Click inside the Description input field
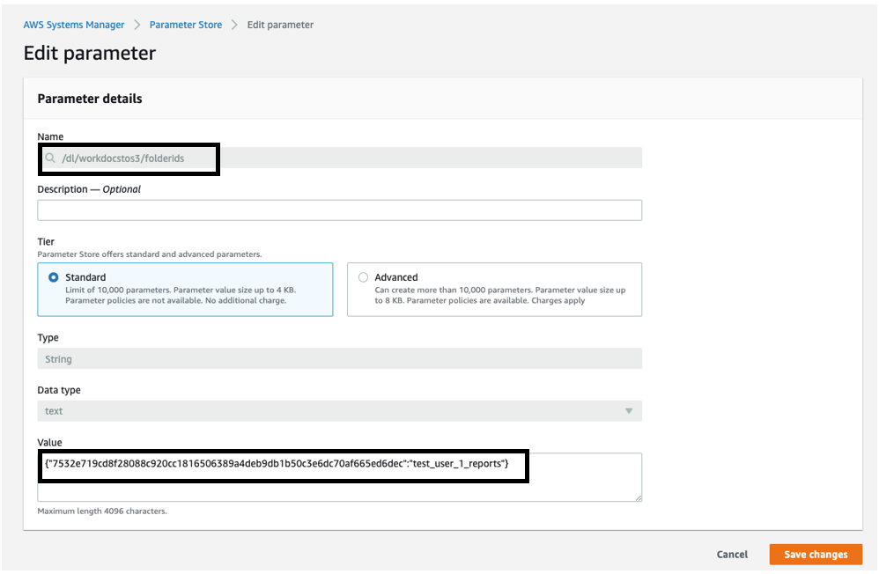 click(339, 210)
